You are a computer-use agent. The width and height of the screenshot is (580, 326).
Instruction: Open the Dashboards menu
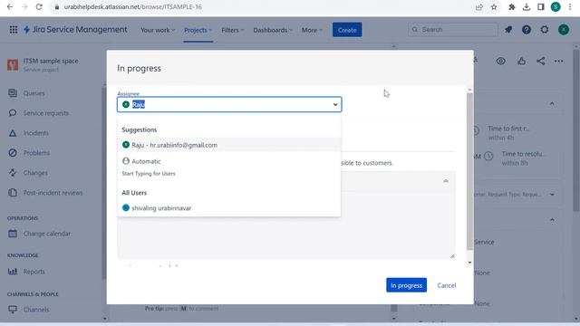coord(273,30)
